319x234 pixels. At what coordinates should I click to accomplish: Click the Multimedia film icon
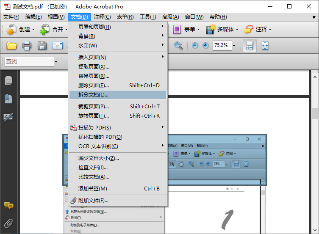click(x=211, y=30)
